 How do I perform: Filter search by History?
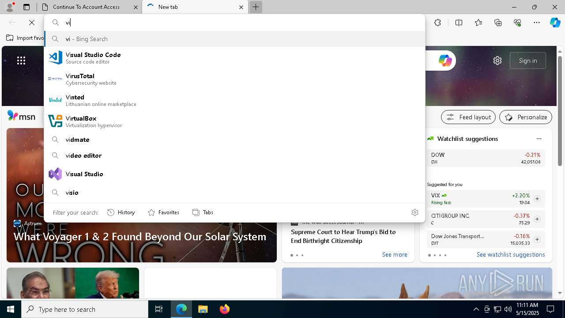coord(121,212)
